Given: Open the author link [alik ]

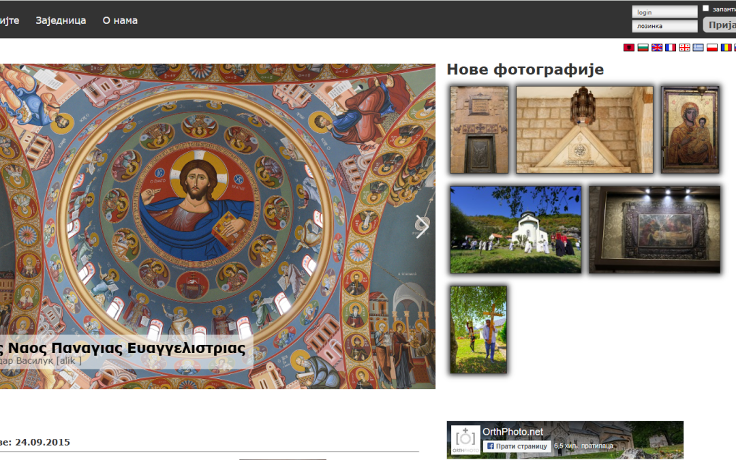Looking at the screenshot, I should [69, 361].
